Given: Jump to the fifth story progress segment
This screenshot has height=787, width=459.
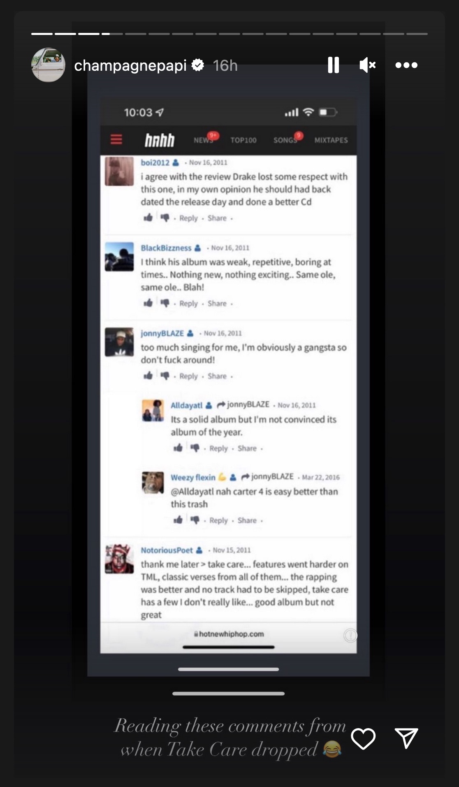Looking at the screenshot, I should point(136,34).
